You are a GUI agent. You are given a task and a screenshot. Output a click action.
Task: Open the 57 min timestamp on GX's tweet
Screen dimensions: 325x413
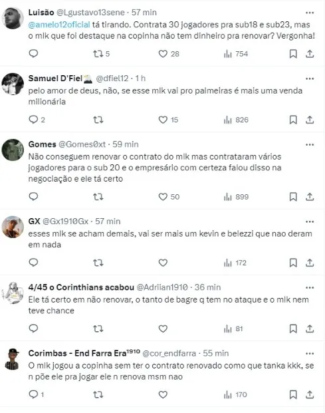pos(108,221)
